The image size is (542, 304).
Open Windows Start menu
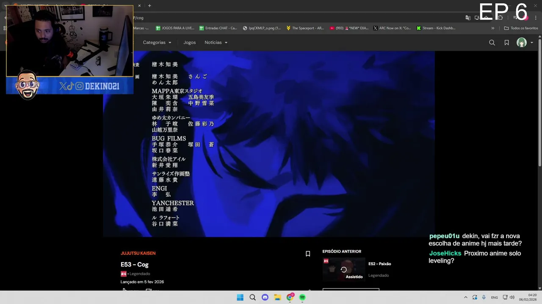coord(240,297)
